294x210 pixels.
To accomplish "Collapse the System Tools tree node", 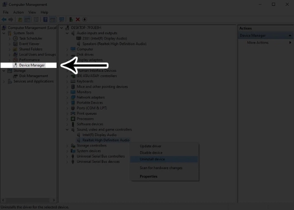I will (4, 33).
